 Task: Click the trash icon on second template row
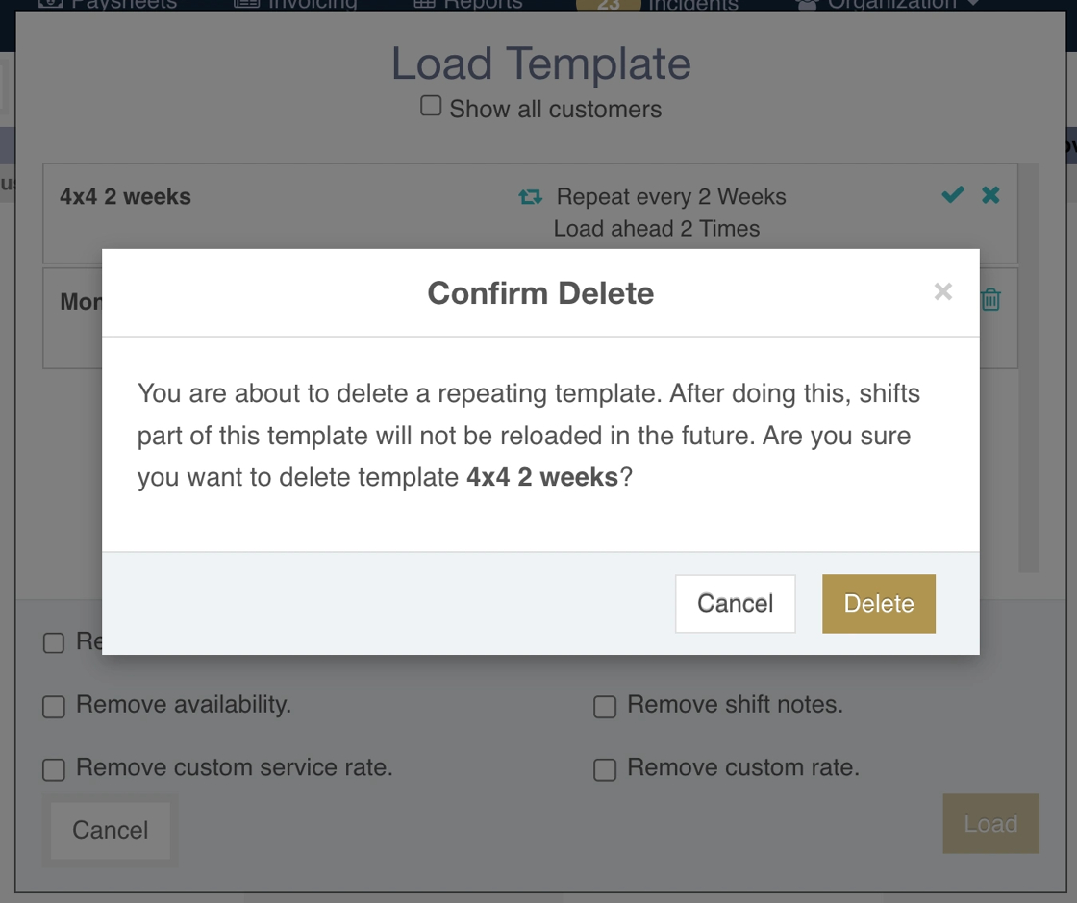[x=990, y=300]
